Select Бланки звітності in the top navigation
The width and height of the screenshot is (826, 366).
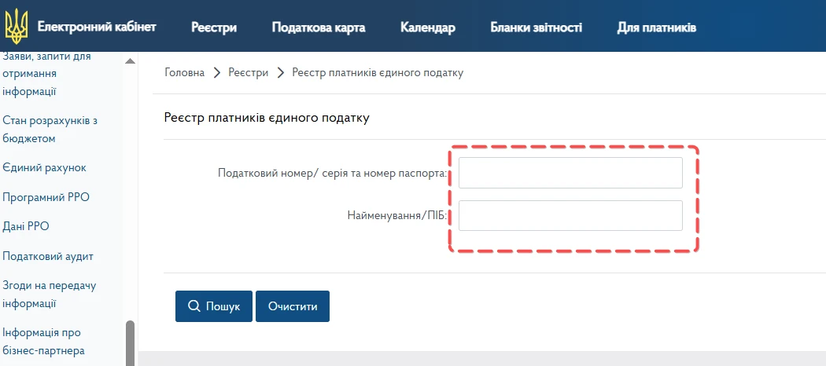pyautogui.click(x=536, y=28)
